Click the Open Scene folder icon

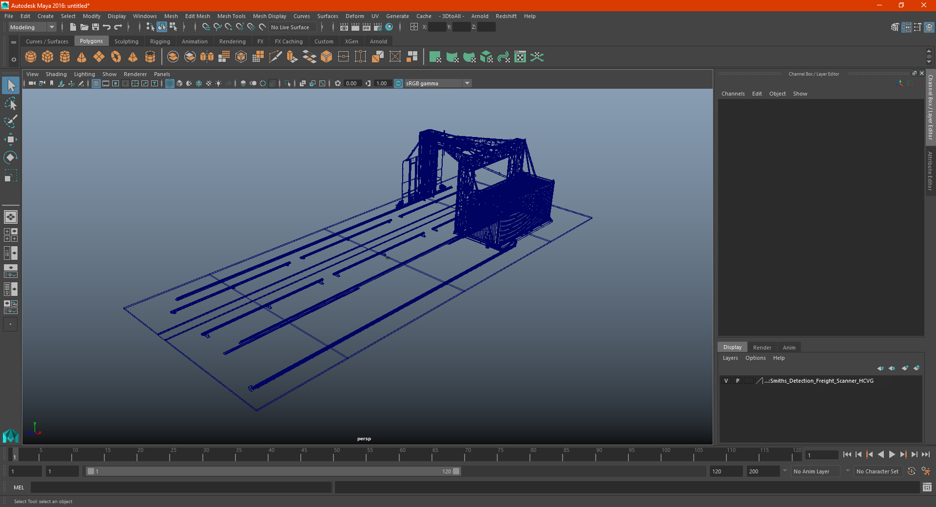pyautogui.click(x=84, y=27)
